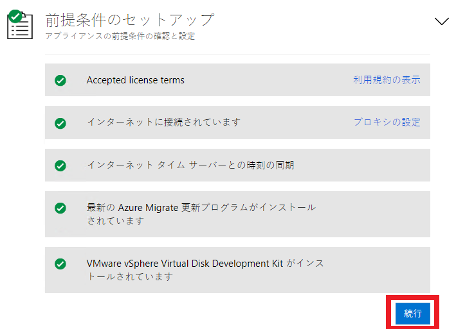The image size is (456, 329).
Task: Select the インターネットに接続されています row text
Action: [164, 122]
